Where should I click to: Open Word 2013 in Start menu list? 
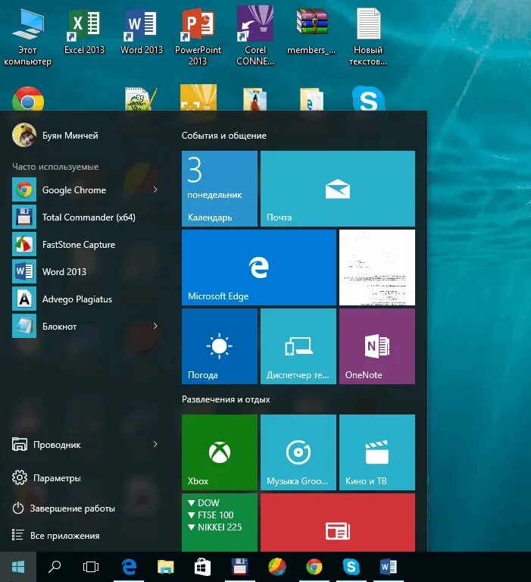[x=86, y=272]
